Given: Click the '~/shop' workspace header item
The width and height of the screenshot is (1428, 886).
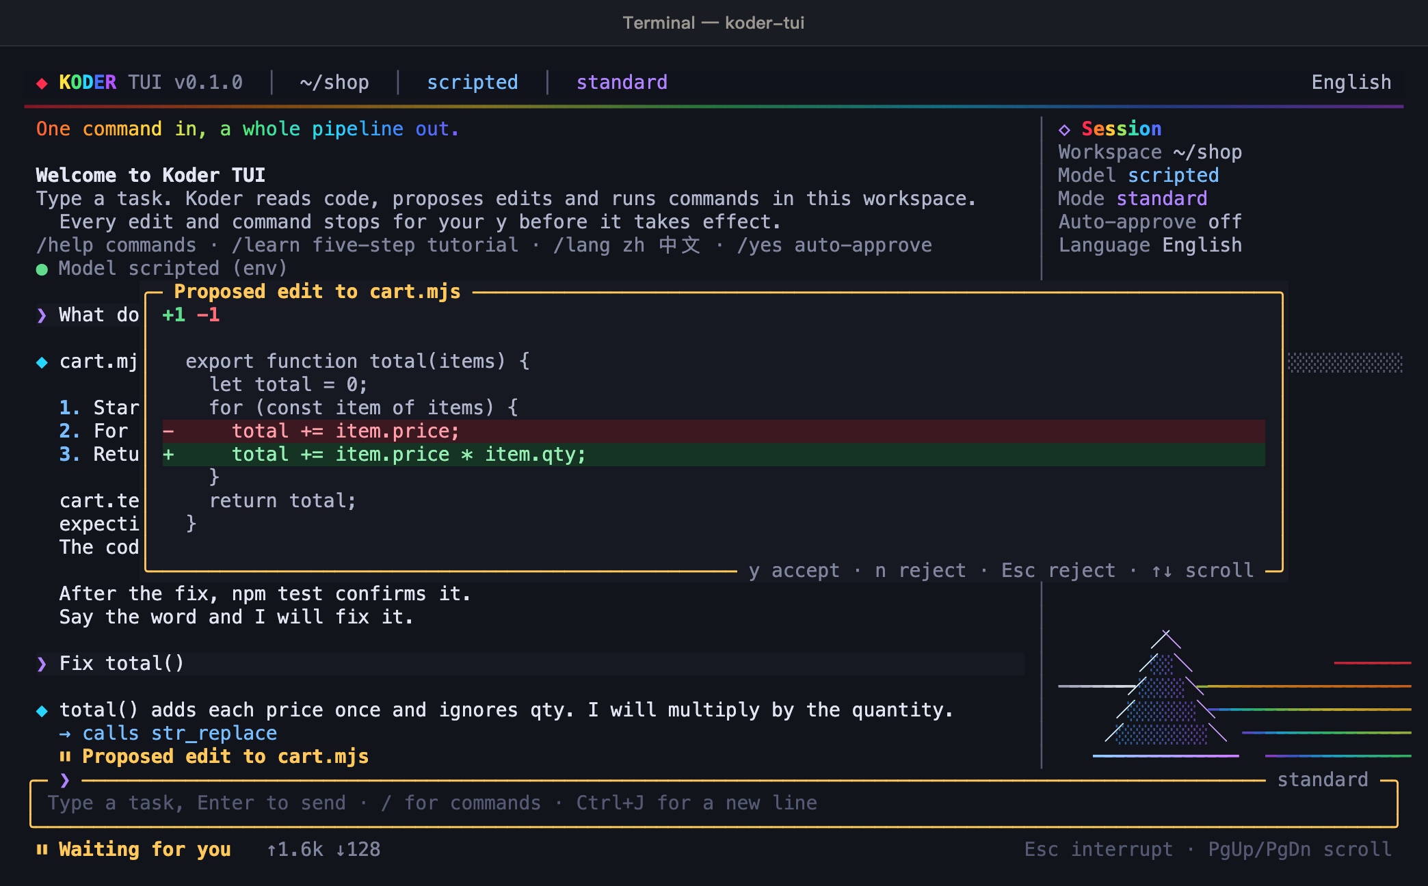Looking at the screenshot, I should 334,83.
